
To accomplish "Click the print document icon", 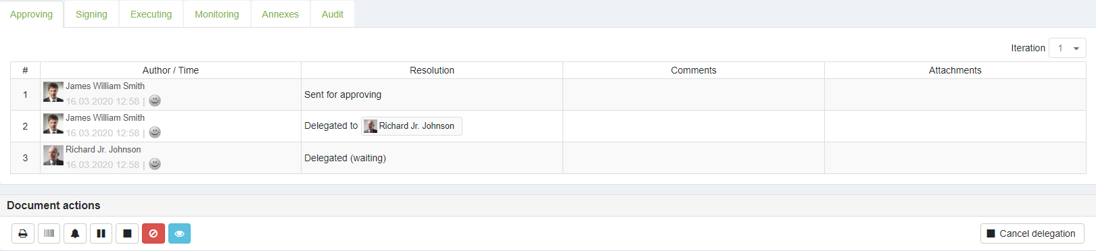I will pyautogui.click(x=23, y=233).
